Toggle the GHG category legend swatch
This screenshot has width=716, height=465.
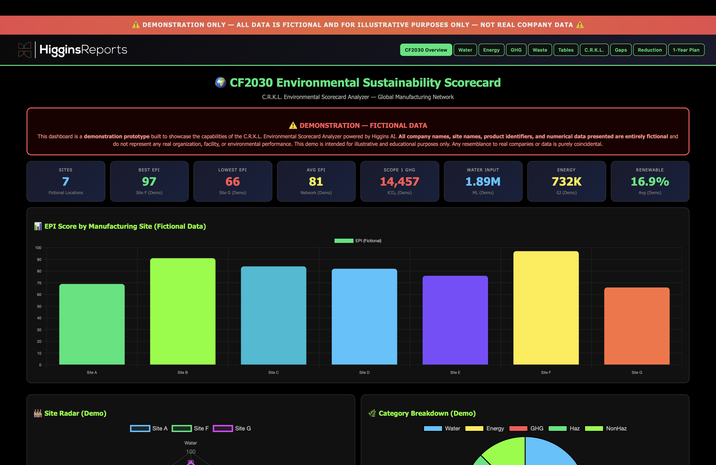click(x=518, y=428)
